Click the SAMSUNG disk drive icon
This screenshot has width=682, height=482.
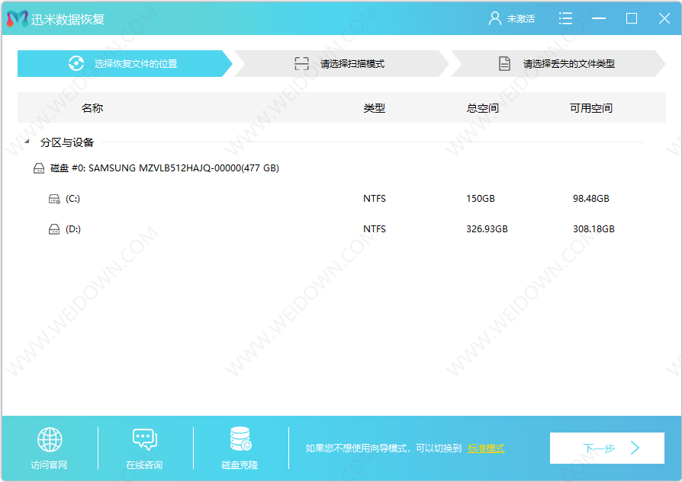(x=39, y=168)
